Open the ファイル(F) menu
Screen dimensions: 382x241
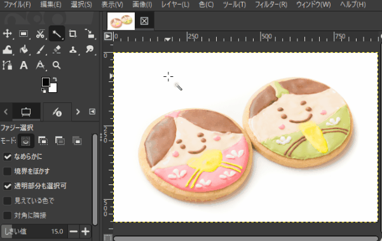click(x=18, y=4)
